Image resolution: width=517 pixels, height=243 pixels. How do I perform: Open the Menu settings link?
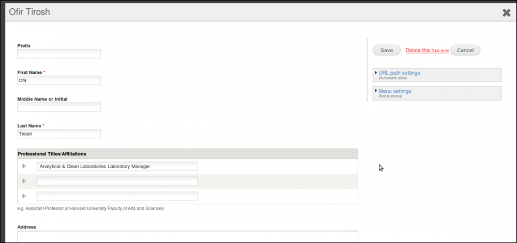click(394, 91)
